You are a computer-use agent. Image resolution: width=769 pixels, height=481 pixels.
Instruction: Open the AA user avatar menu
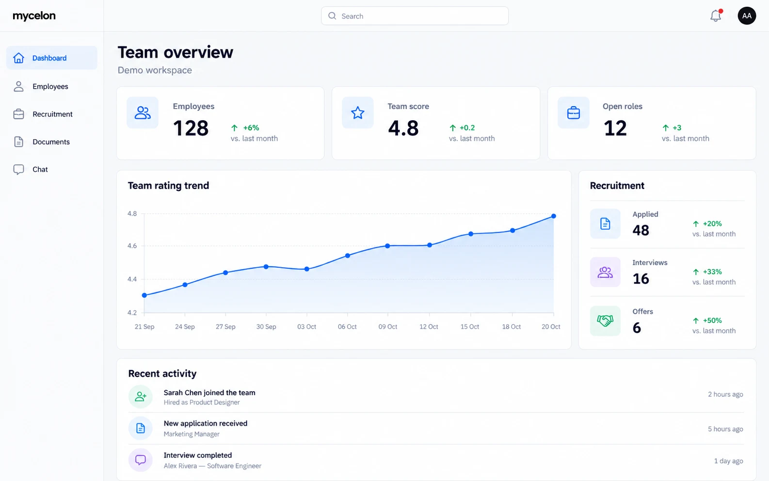(747, 16)
